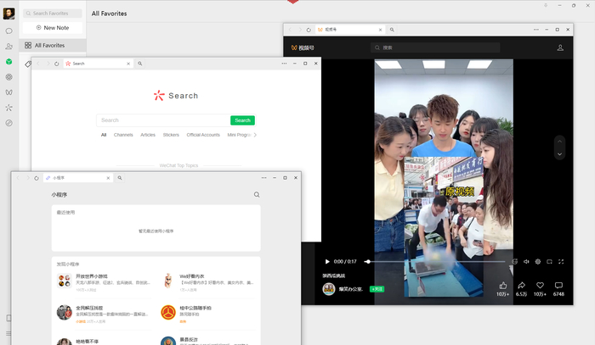
Task: Click the profile icon in Channels header
Action: pos(561,48)
